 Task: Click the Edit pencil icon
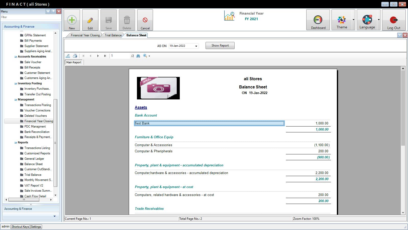point(90,20)
